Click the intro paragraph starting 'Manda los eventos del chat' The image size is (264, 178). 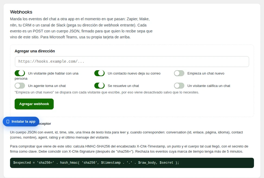tap(81, 28)
